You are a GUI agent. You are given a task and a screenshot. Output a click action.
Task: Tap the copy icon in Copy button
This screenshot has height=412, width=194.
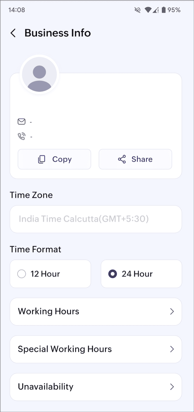pos(42,159)
